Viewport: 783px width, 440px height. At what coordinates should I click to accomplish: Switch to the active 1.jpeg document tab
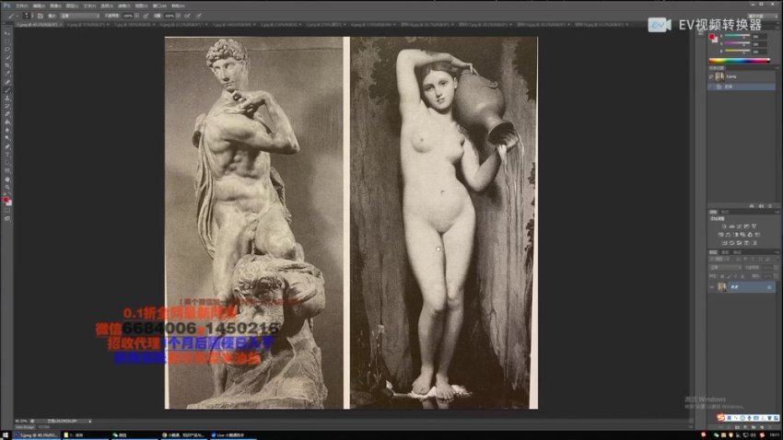point(38,24)
